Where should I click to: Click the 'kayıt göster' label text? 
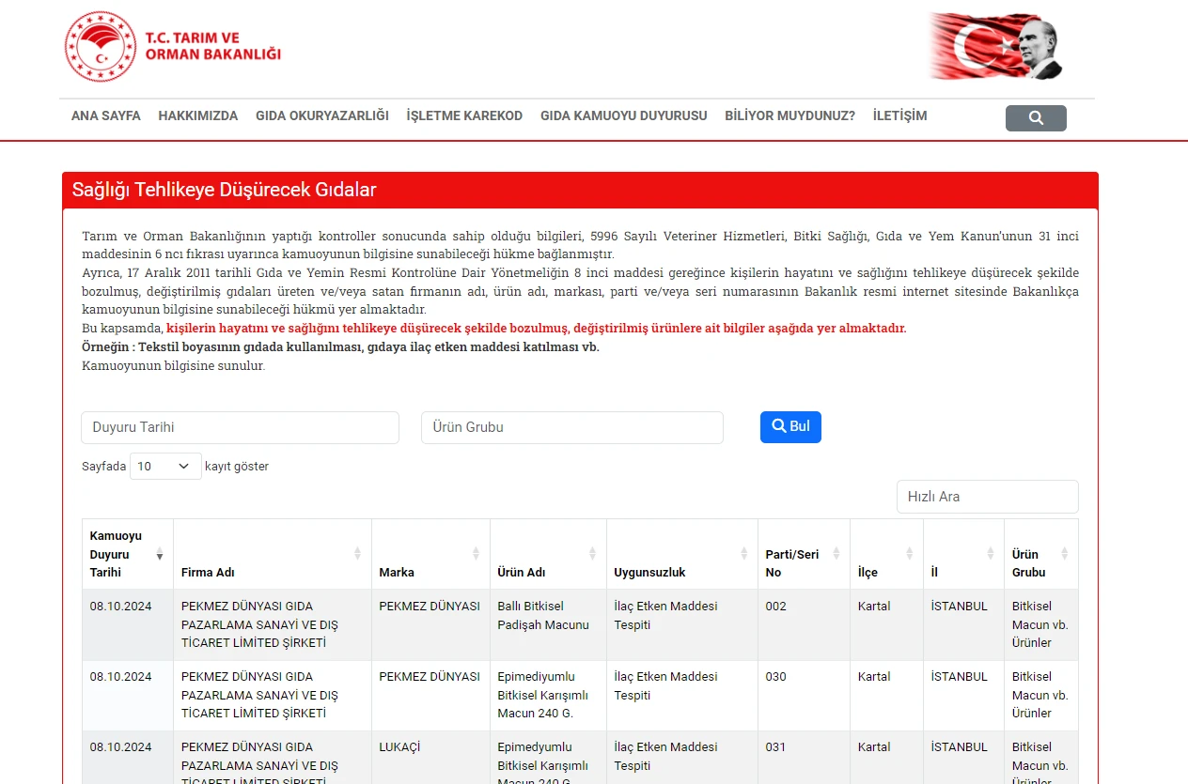tap(237, 466)
